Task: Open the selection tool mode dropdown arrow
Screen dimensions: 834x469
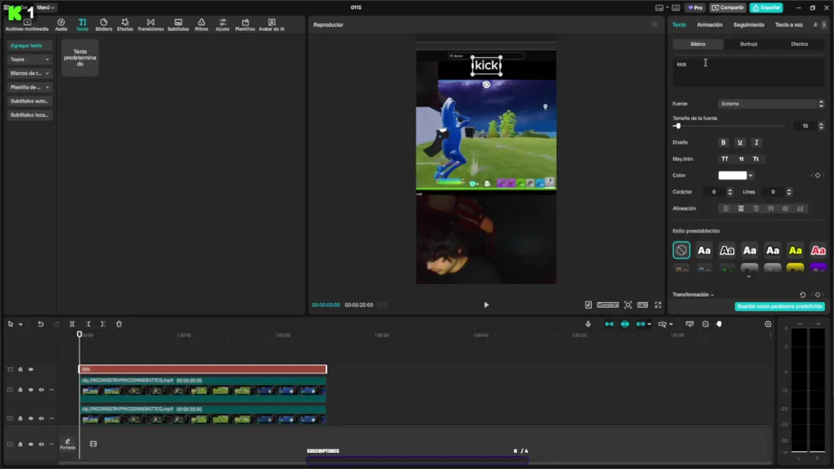Action: pos(21,324)
